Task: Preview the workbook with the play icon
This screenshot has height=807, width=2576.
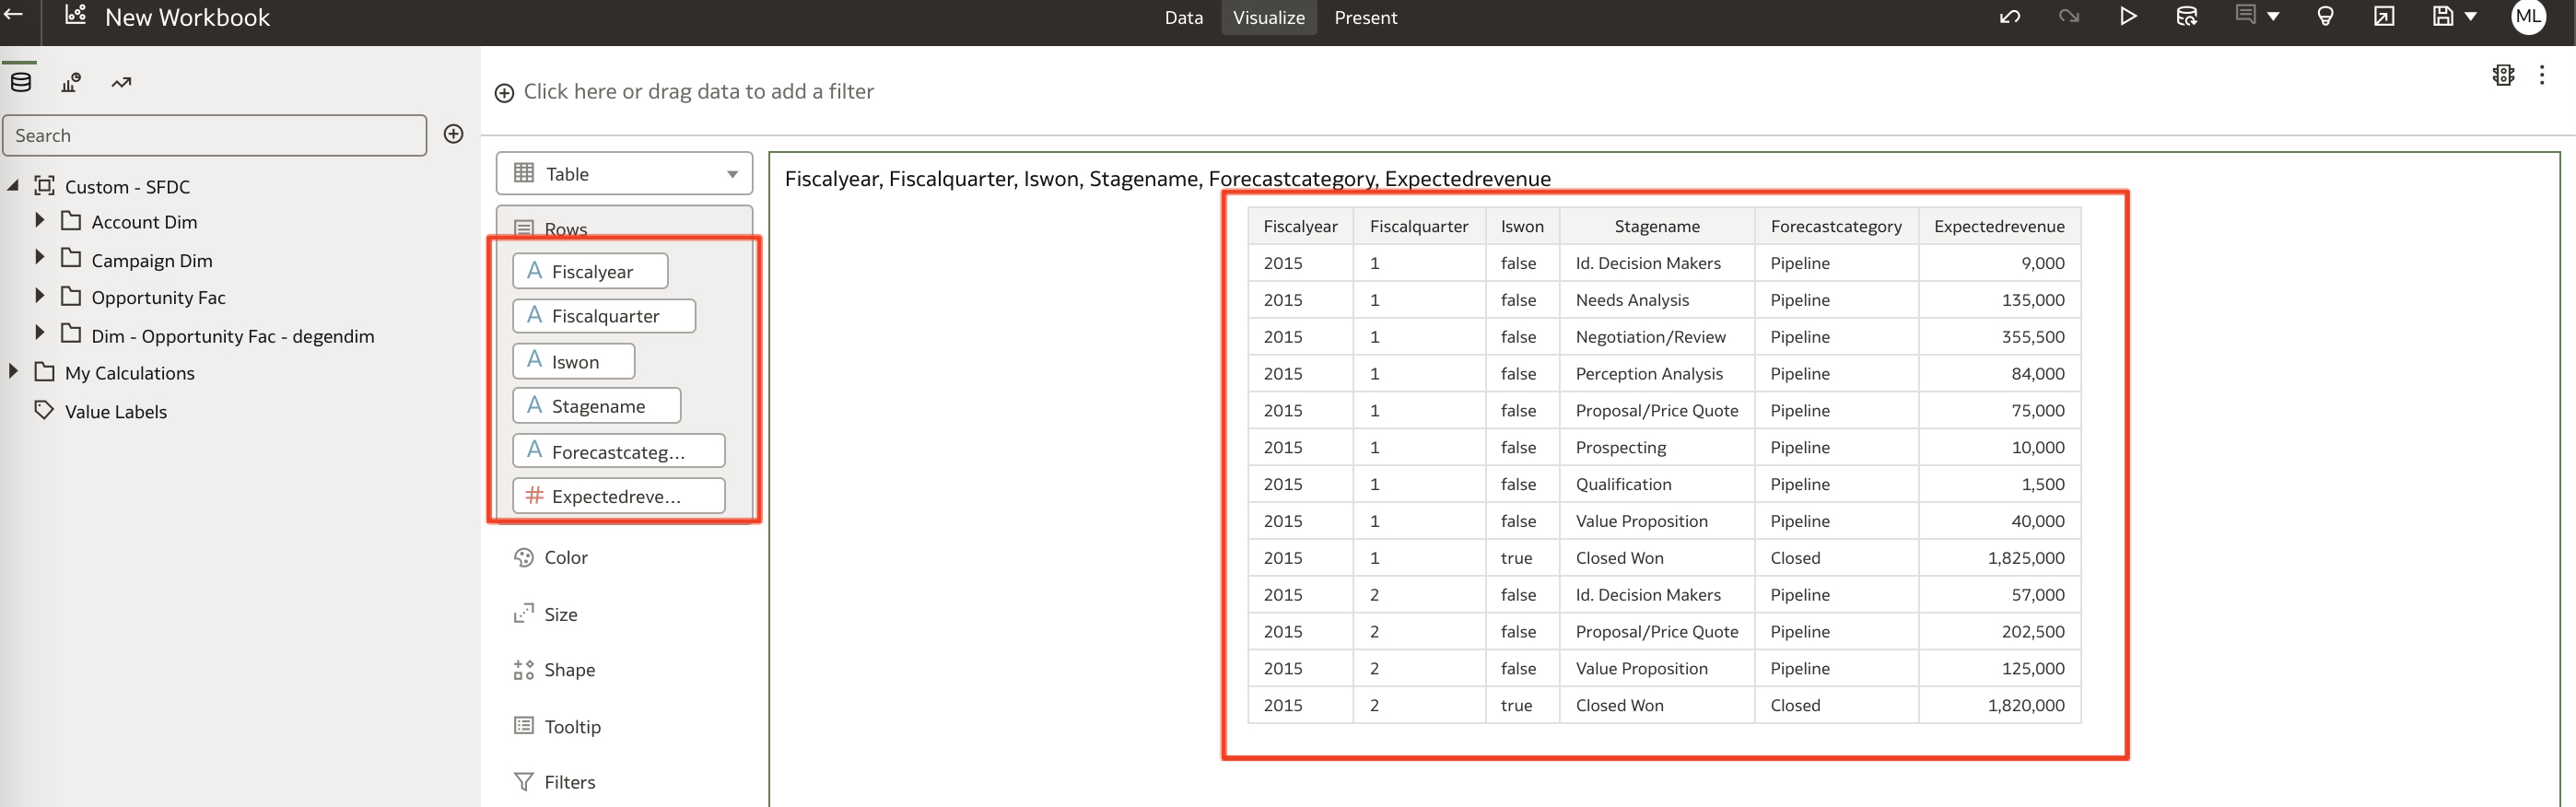Action: (2128, 17)
